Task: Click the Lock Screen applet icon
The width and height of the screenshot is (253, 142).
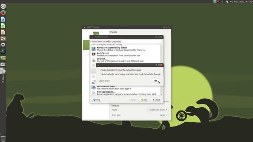Action: coord(93,54)
